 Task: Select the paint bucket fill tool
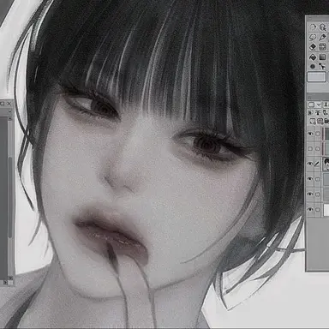tap(314, 57)
